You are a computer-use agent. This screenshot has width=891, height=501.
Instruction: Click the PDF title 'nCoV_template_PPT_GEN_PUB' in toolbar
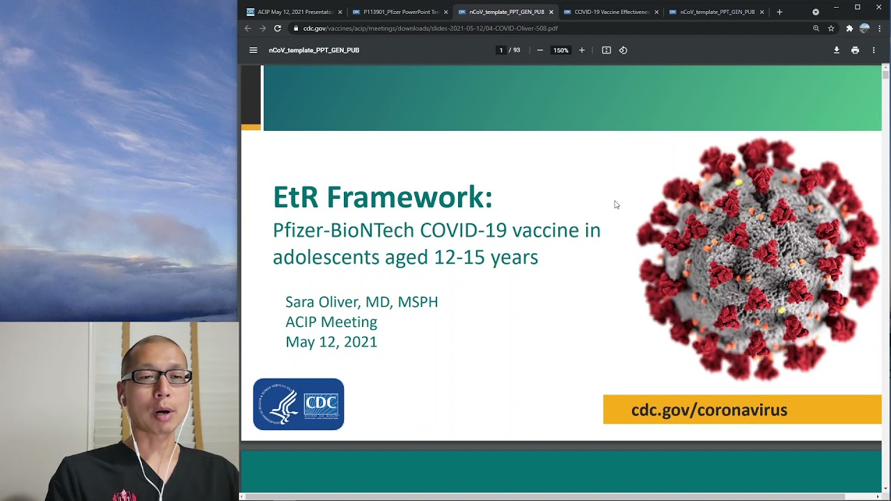[x=314, y=50]
